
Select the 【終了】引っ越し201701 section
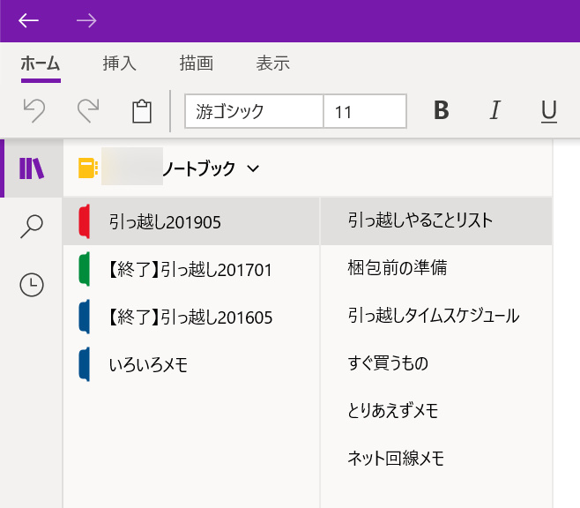(191, 269)
